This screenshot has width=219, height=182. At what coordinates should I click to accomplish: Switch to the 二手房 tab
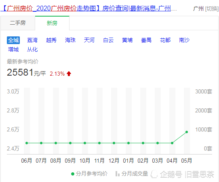coord(18,23)
